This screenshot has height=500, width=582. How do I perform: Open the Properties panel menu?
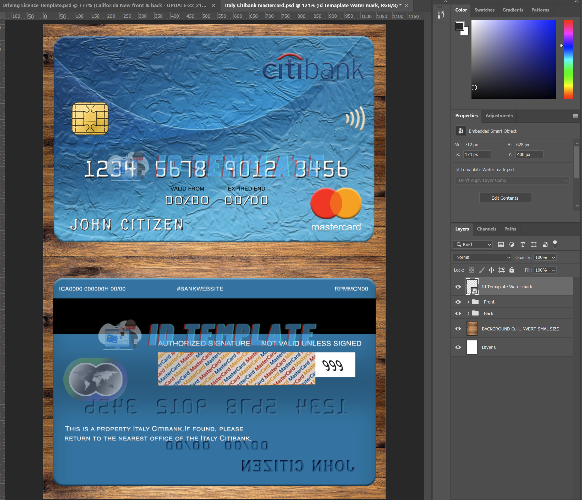(x=575, y=116)
